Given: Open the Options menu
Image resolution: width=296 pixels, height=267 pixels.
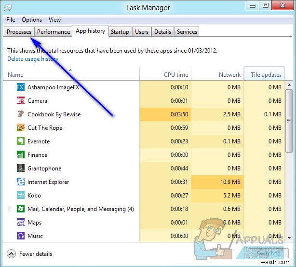Looking at the screenshot, I should (32, 20).
